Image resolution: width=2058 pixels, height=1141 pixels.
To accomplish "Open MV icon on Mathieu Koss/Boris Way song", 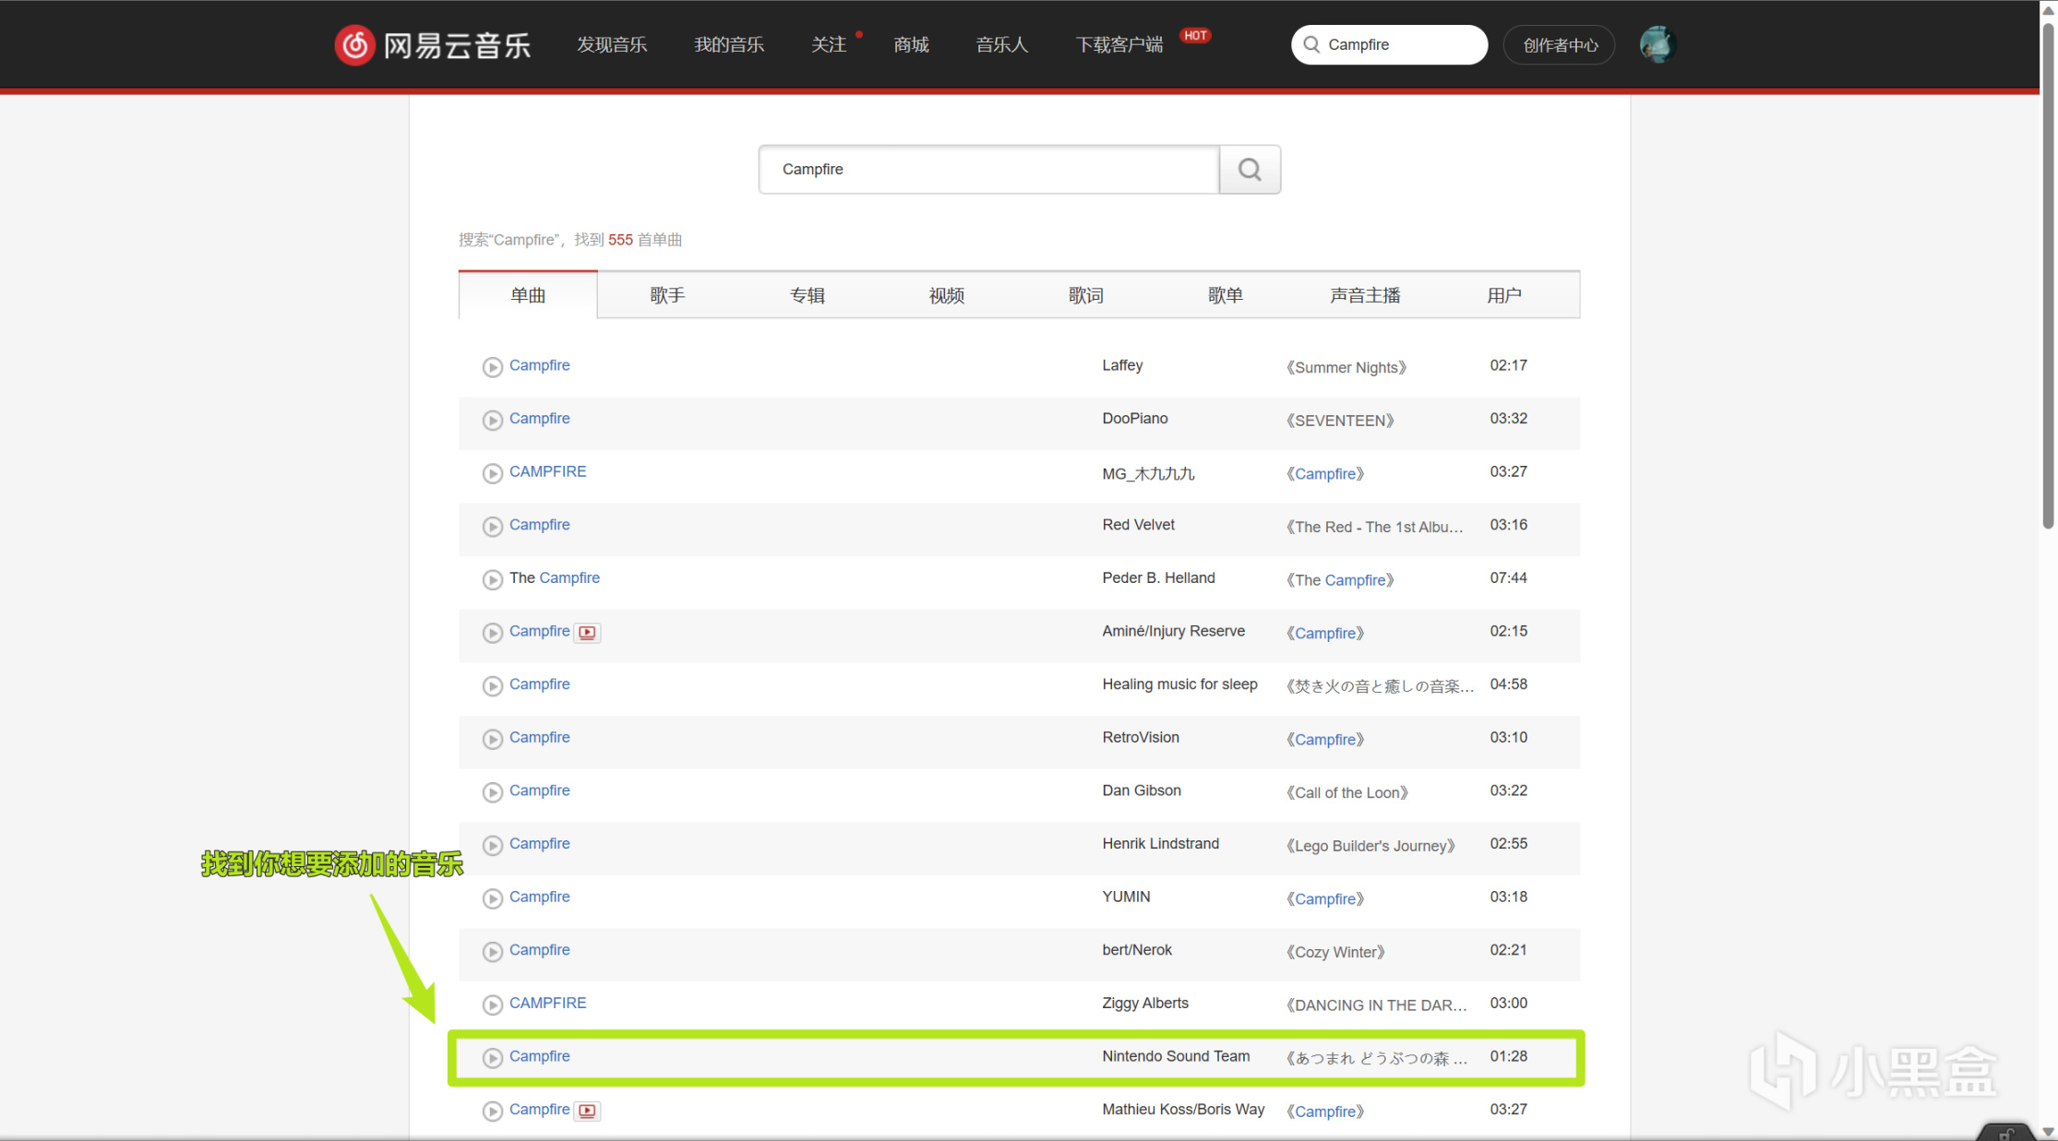I will pyautogui.click(x=587, y=1111).
